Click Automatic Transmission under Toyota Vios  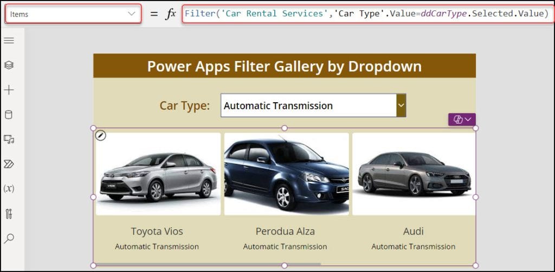[157, 247]
